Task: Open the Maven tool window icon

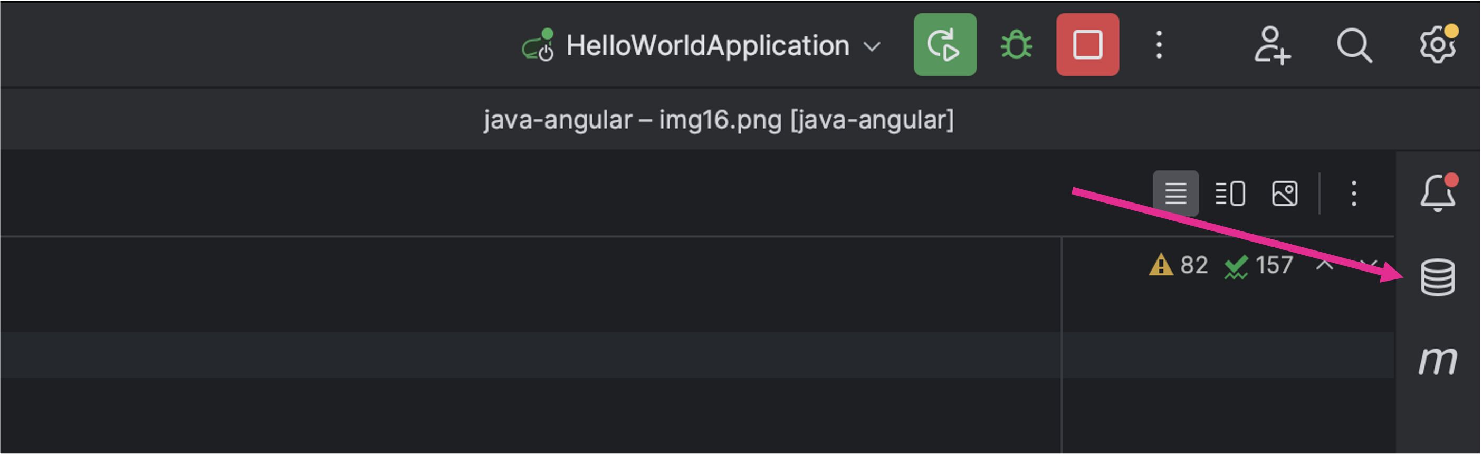Action: tap(1438, 361)
